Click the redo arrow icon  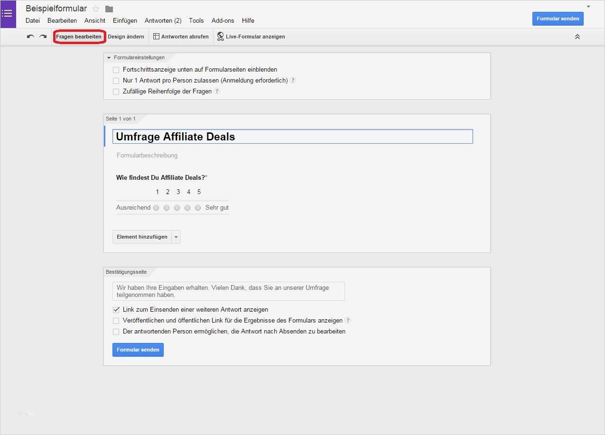pyautogui.click(x=42, y=36)
